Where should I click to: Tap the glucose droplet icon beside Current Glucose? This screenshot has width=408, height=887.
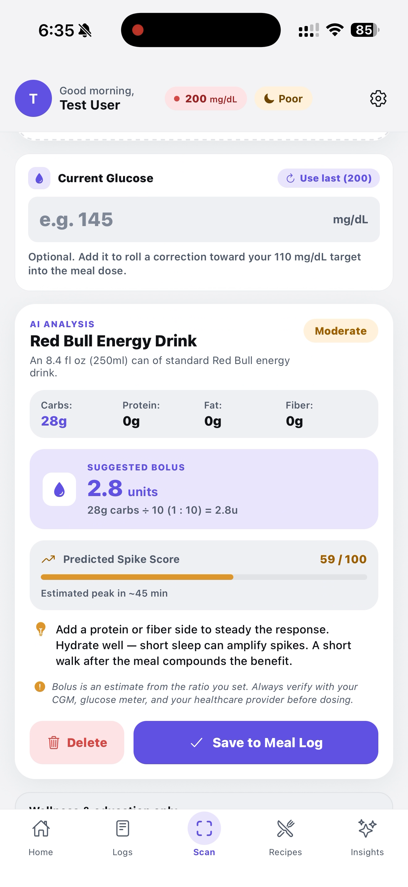click(x=39, y=178)
